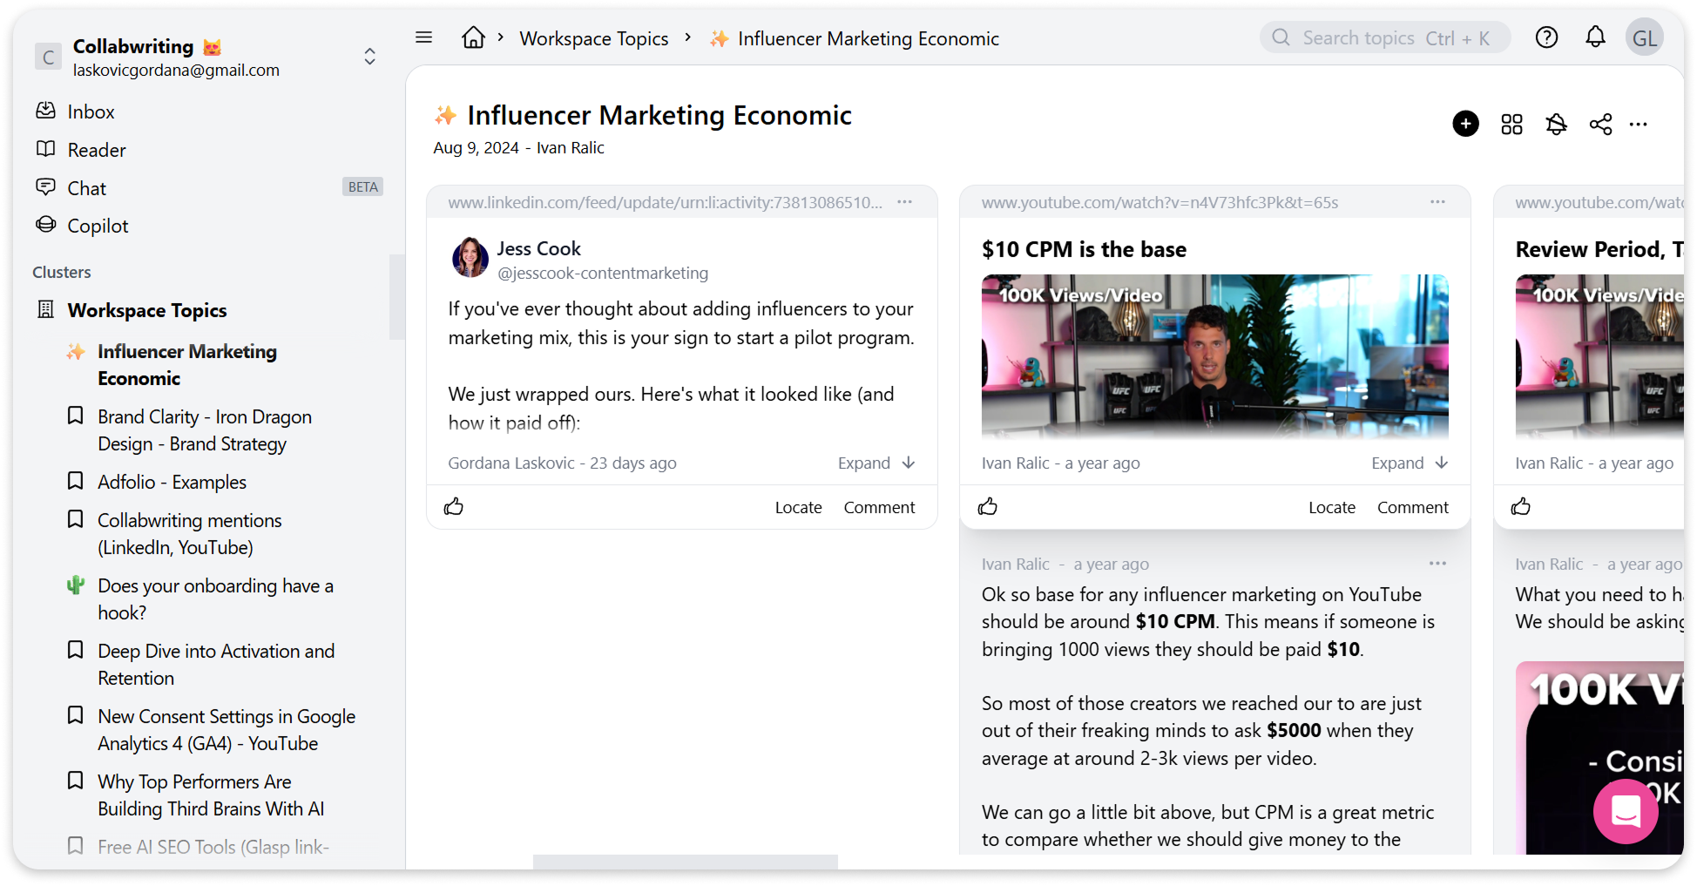Like the $10 CPM video card
Screen dimensions: 1697x886
tap(987, 506)
